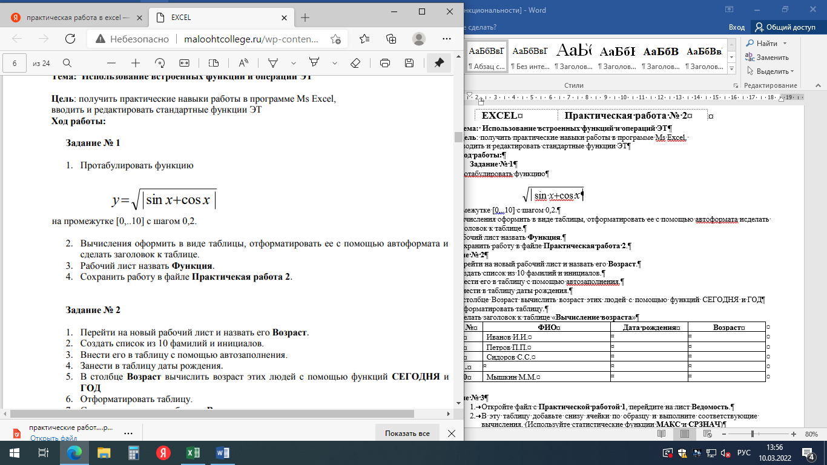
Task: Click the Открыть файл download link
Action: pyautogui.click(x=53, y=438)
